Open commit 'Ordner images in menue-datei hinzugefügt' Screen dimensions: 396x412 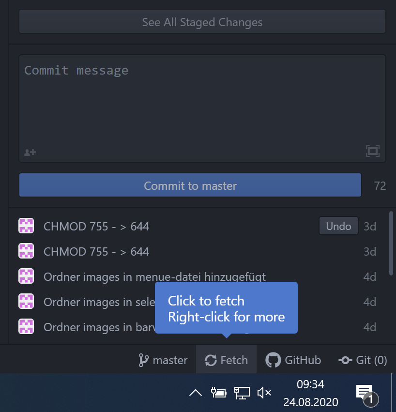click(154, 277)
